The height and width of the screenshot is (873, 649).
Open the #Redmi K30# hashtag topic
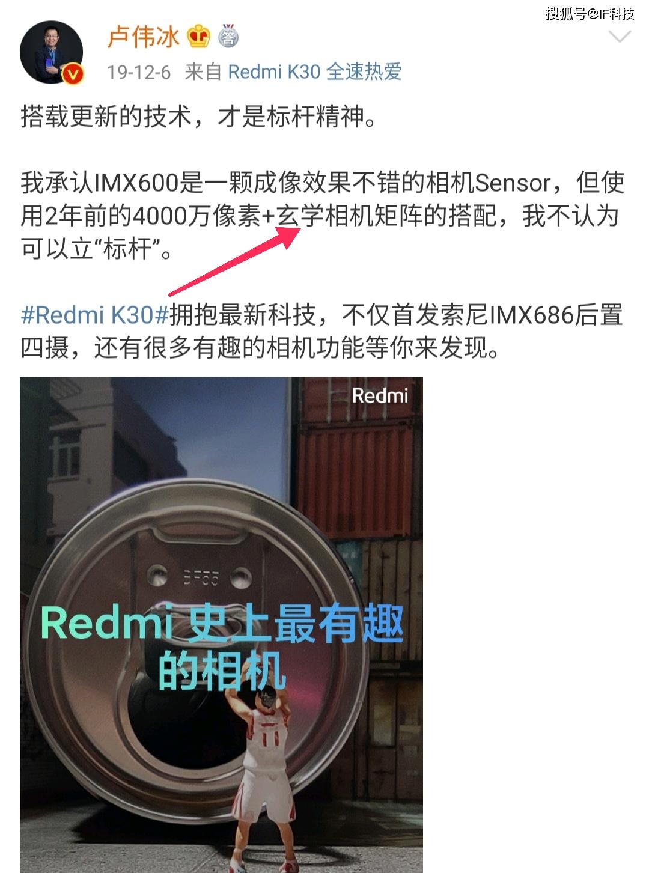[x=94, y=315]
